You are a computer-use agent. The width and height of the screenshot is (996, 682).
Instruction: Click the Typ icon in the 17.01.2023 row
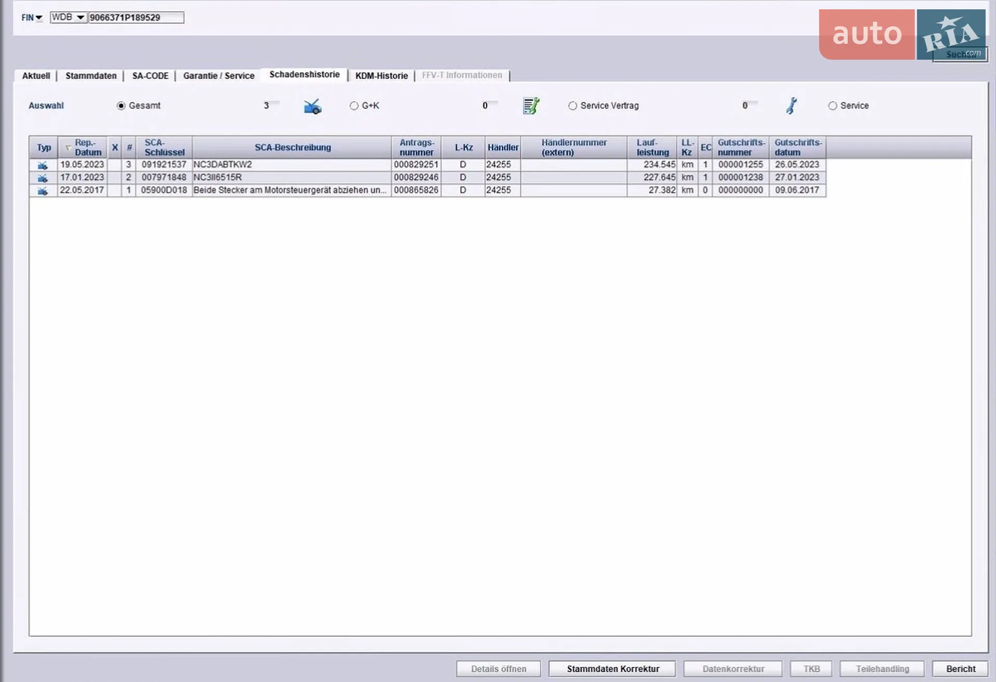pos(43,178)
